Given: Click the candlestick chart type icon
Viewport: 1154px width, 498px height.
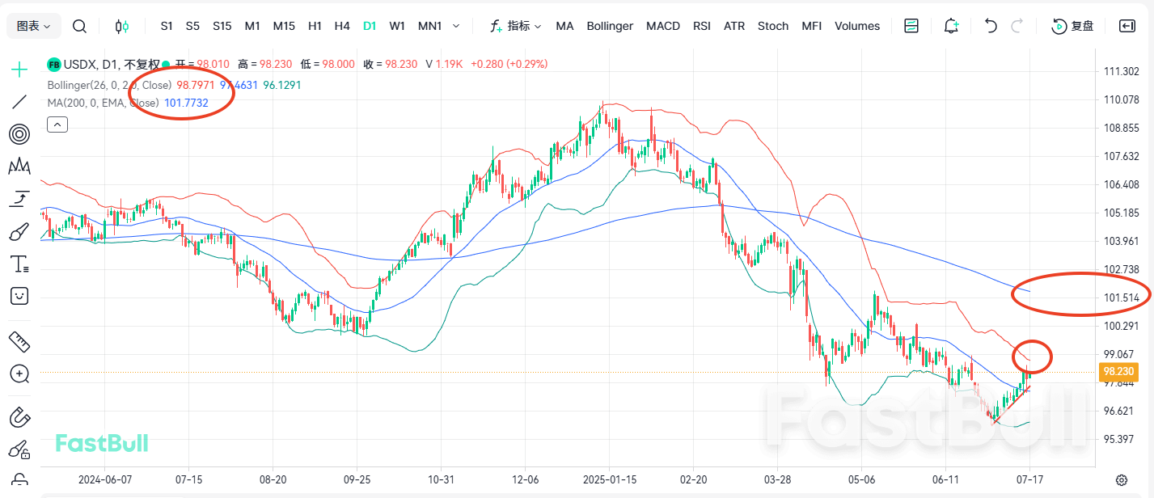Looking at the screenshot, I should 122,26.
